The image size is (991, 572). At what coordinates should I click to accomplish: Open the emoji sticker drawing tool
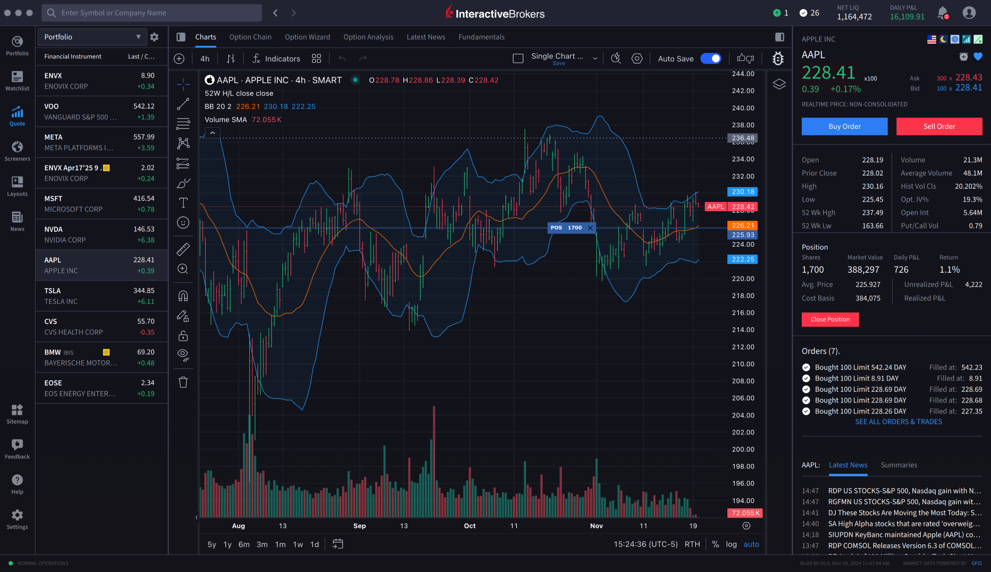tap(183, 223)
